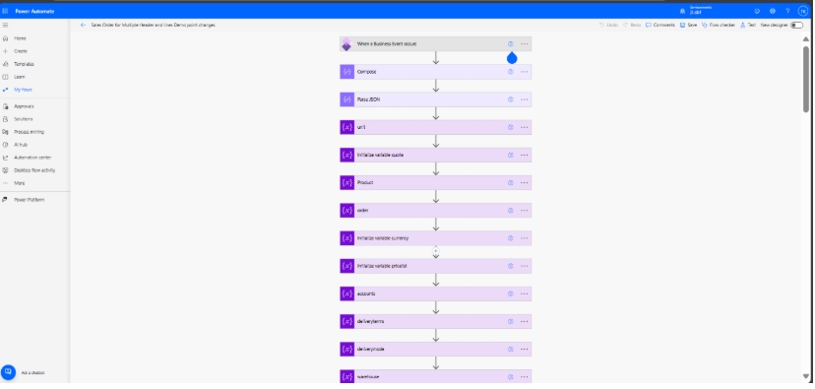Select My flows in sidebar
Image resolution: width=815 pixels, height=389 pixels.
point(23,90)
